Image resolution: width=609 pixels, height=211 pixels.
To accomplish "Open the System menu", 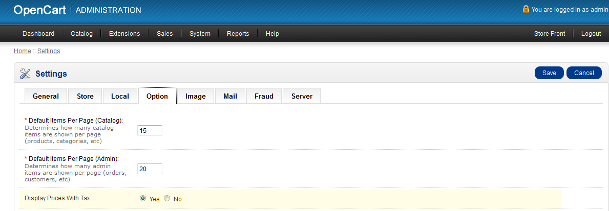I will click(x=200, y=34).
